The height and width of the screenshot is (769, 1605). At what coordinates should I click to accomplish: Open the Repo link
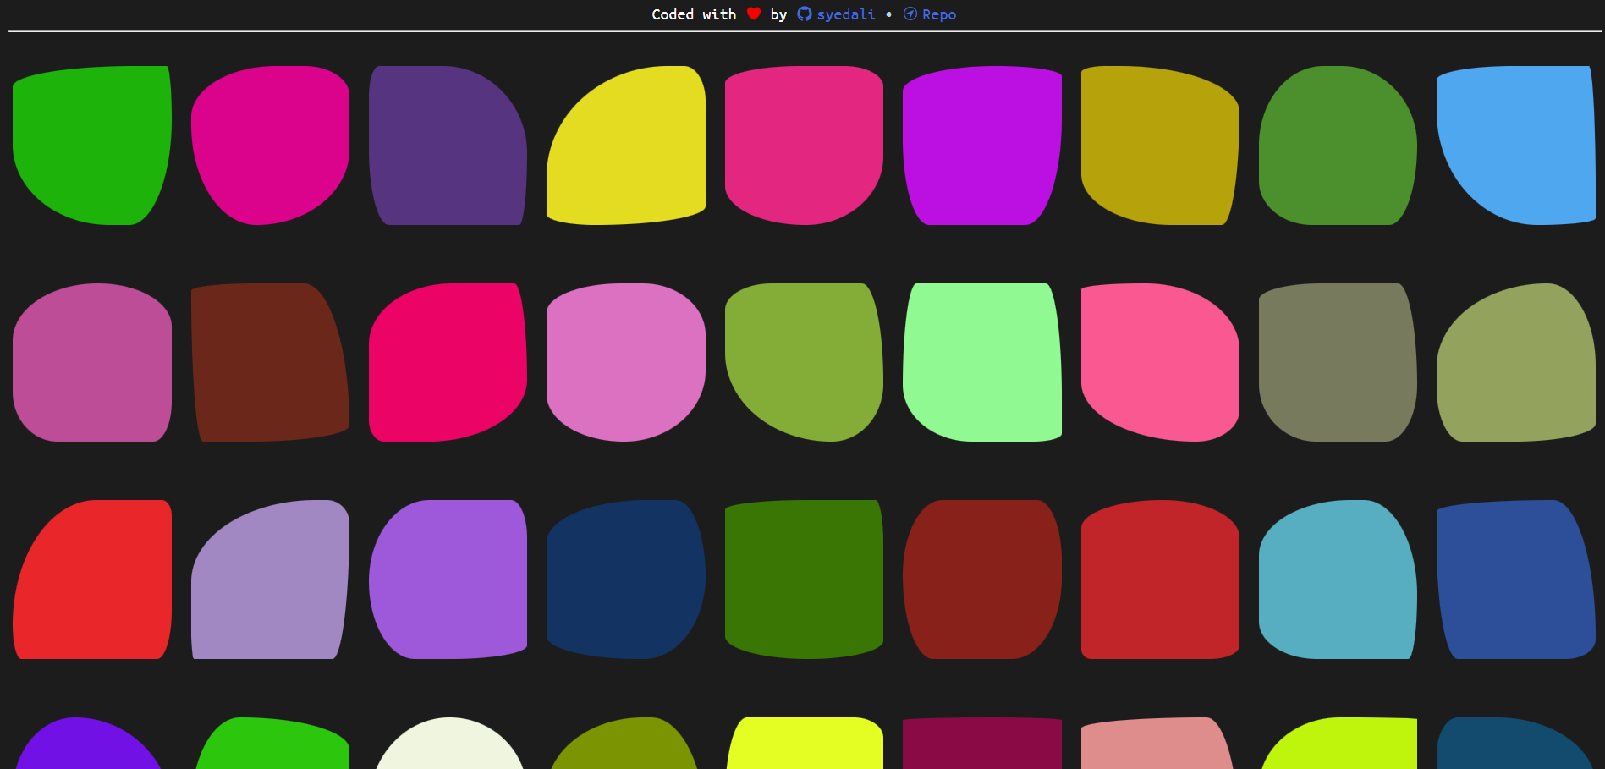click(939, 14)
